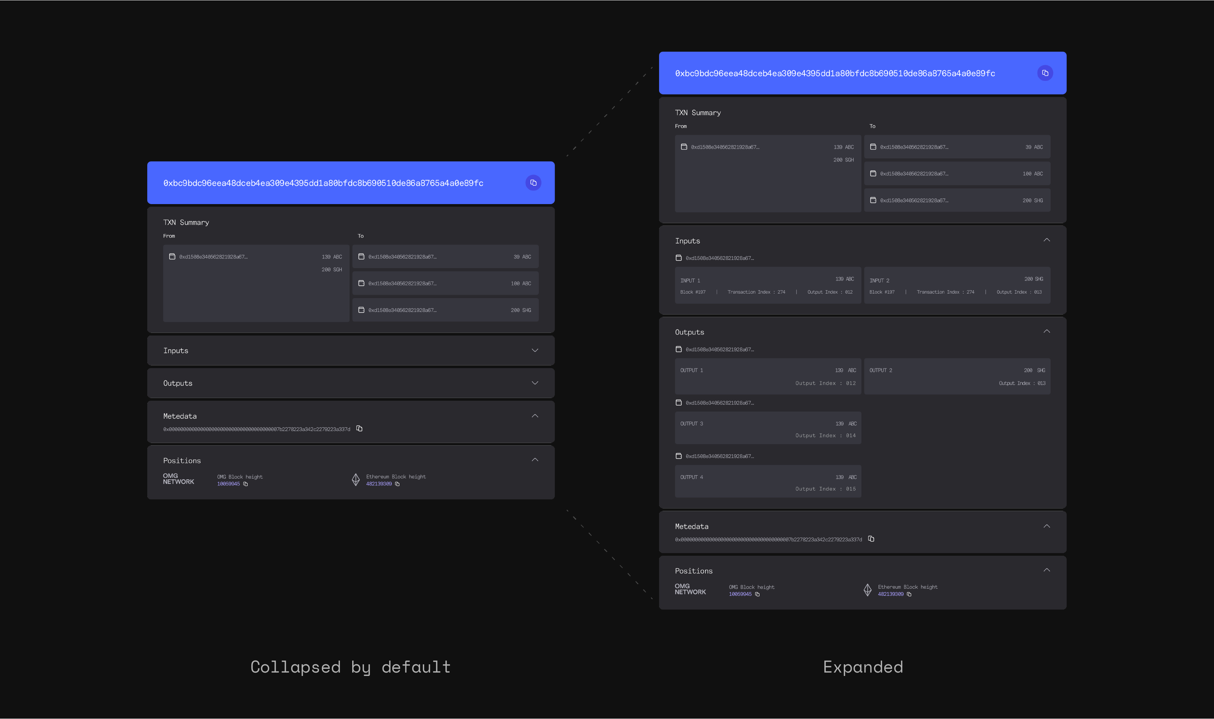Collapse the Positions section
Viewport: 1214px width, 719px height.
pyautogui.click(x=535, y=459)
